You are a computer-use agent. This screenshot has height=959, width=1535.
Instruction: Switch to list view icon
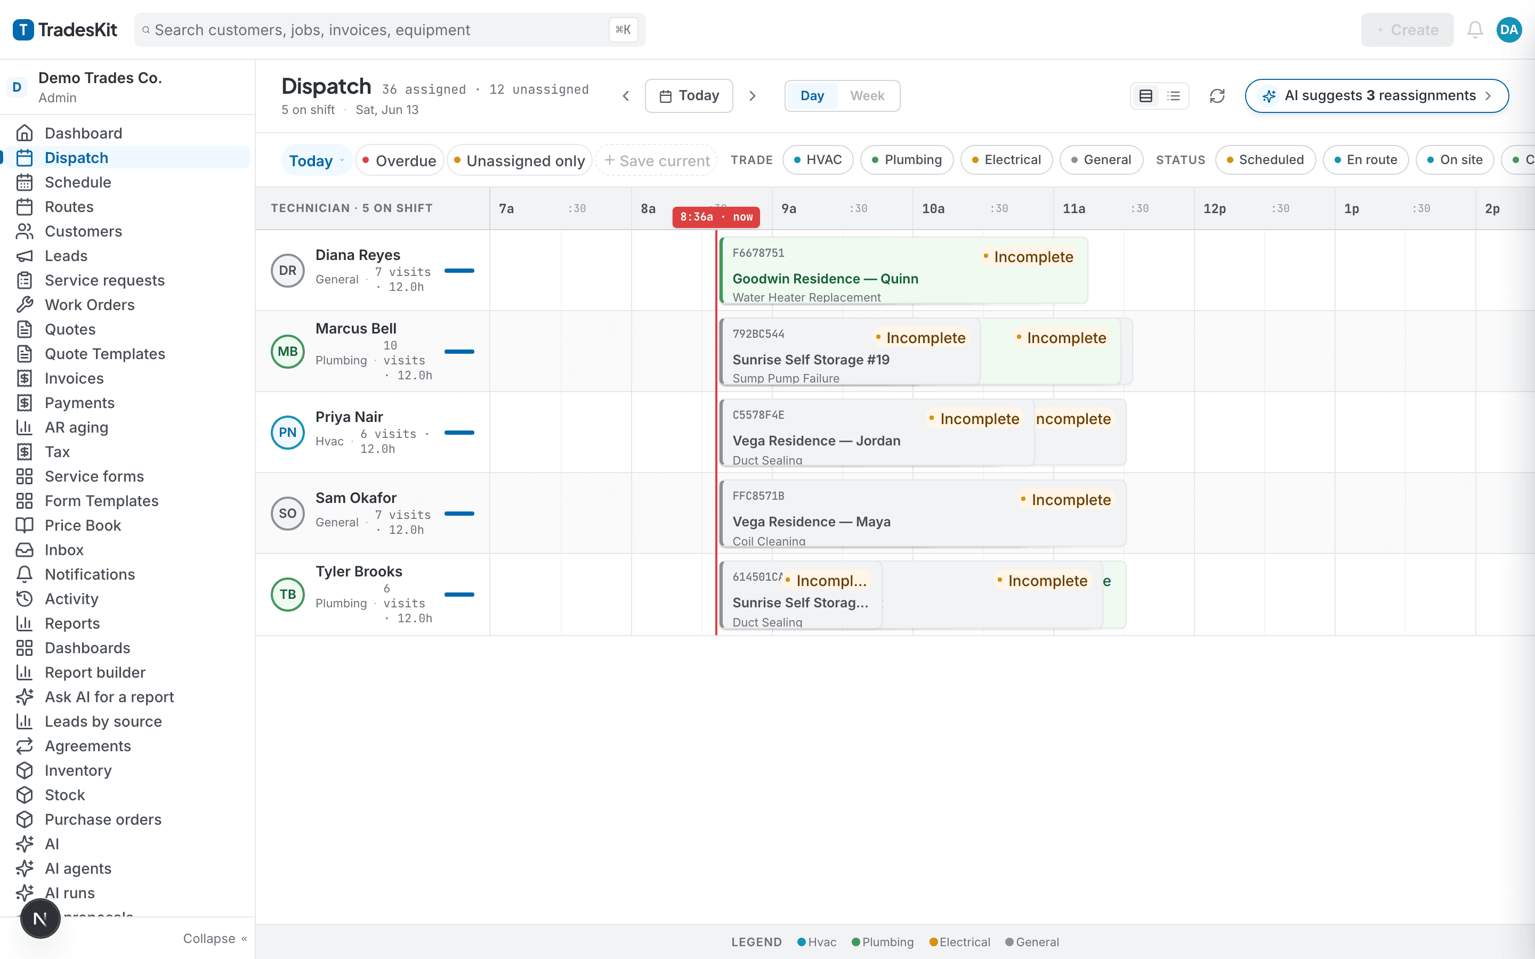point(1174,96)
